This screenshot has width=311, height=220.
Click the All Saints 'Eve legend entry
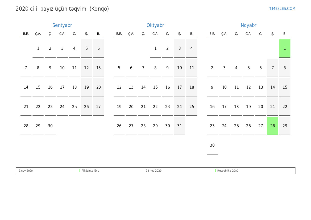90,171
